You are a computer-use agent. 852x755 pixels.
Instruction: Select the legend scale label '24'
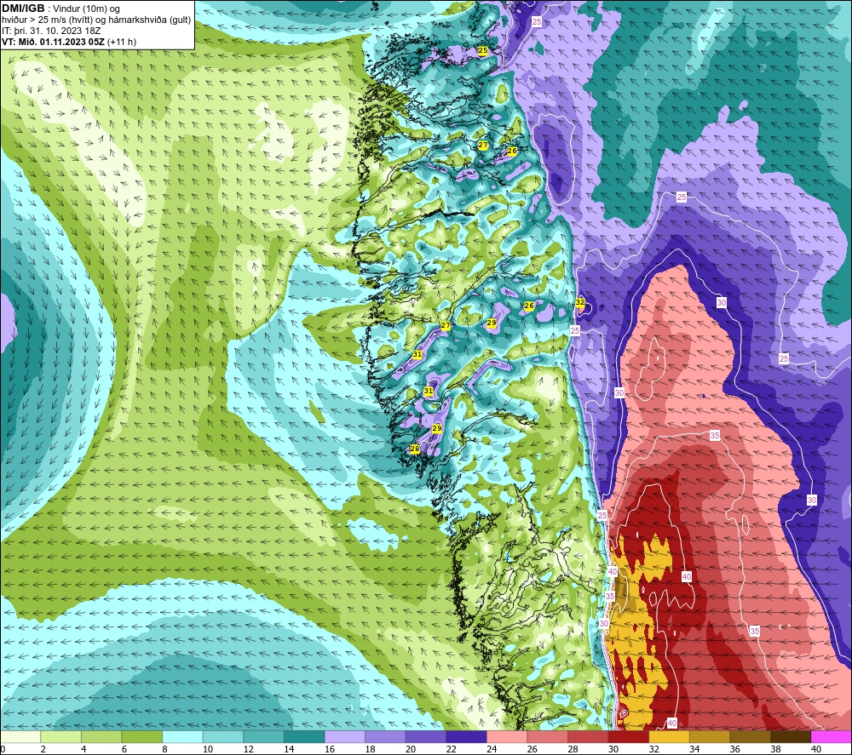click(x=492, y=749)
